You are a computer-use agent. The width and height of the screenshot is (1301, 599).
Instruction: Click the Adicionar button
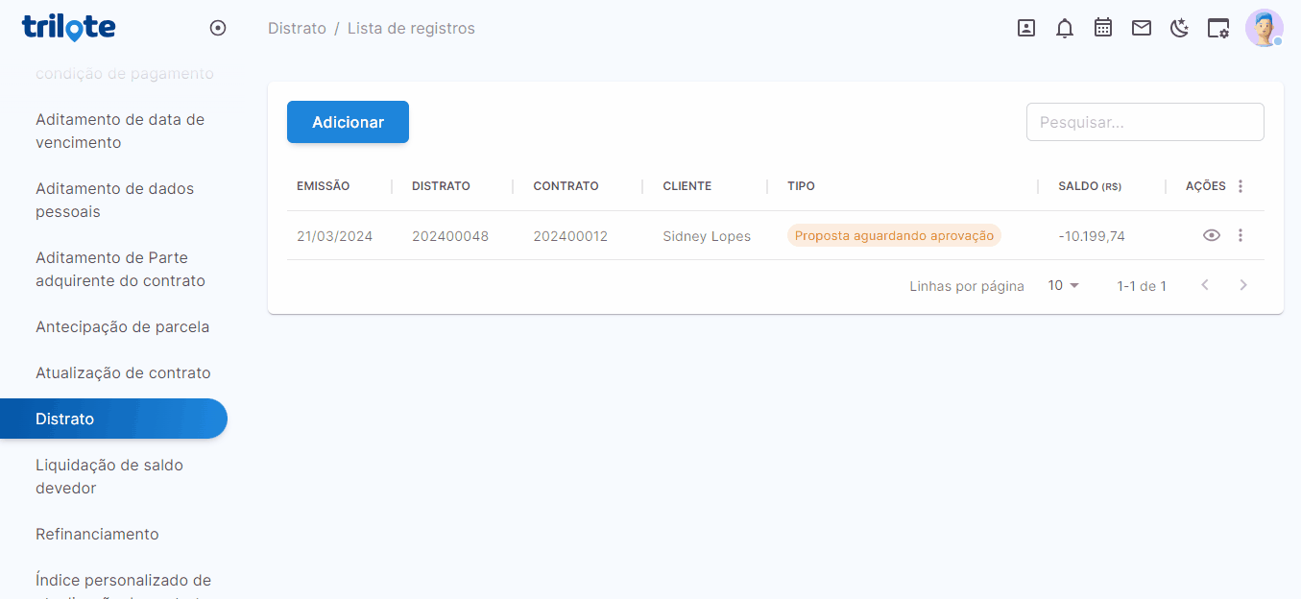[348, 122]
